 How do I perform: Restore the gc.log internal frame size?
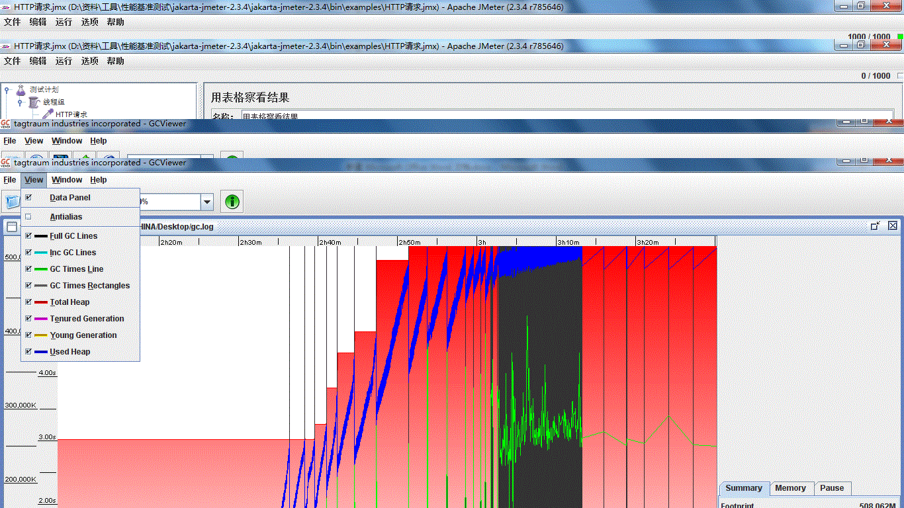[x=876, y=226]
